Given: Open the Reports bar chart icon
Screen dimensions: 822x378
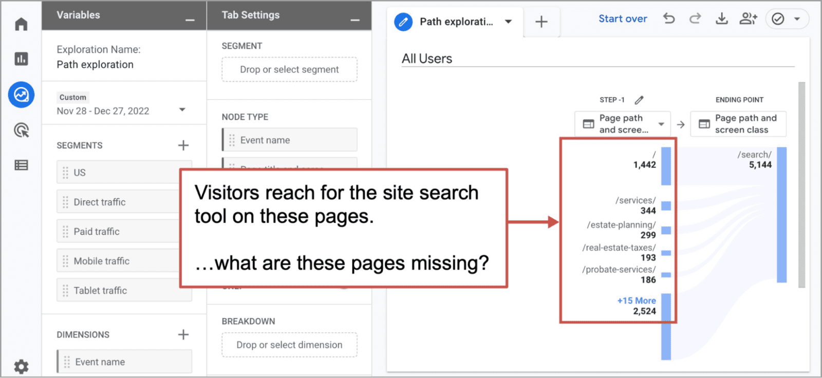Looking at the screenshot, I should (21, 59).
